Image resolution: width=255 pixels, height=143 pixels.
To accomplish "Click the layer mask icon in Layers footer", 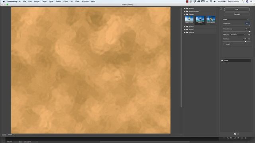I will [231, 138].
